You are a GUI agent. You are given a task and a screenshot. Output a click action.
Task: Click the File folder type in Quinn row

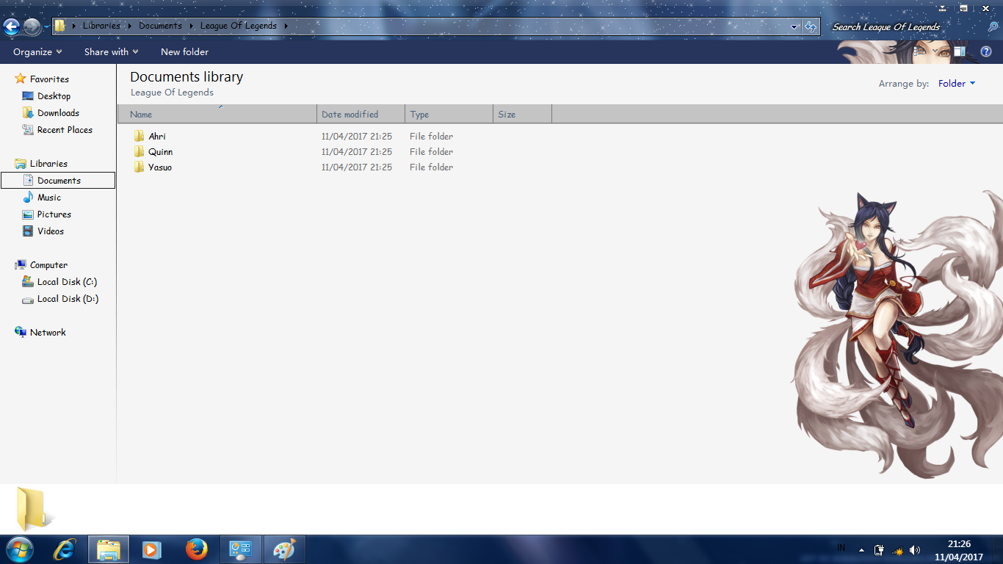(431, 152)
